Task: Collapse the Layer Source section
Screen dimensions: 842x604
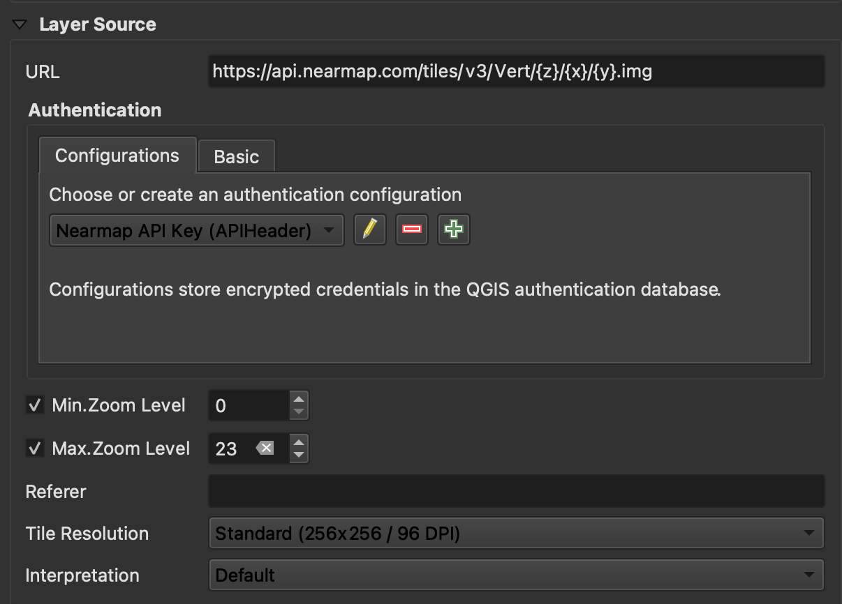Action: click(19, 24)
